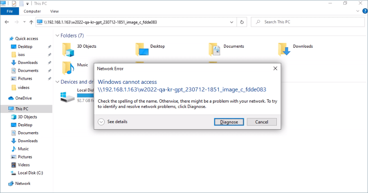Open videos folder in Quick access
The height and width of the screenshot is (193, 368).
tap(23, 88)
